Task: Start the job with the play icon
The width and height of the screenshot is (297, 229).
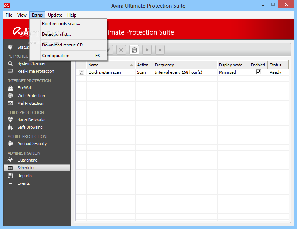Action: point(147,50)
